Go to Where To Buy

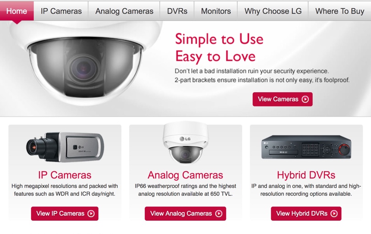[339, 11]
